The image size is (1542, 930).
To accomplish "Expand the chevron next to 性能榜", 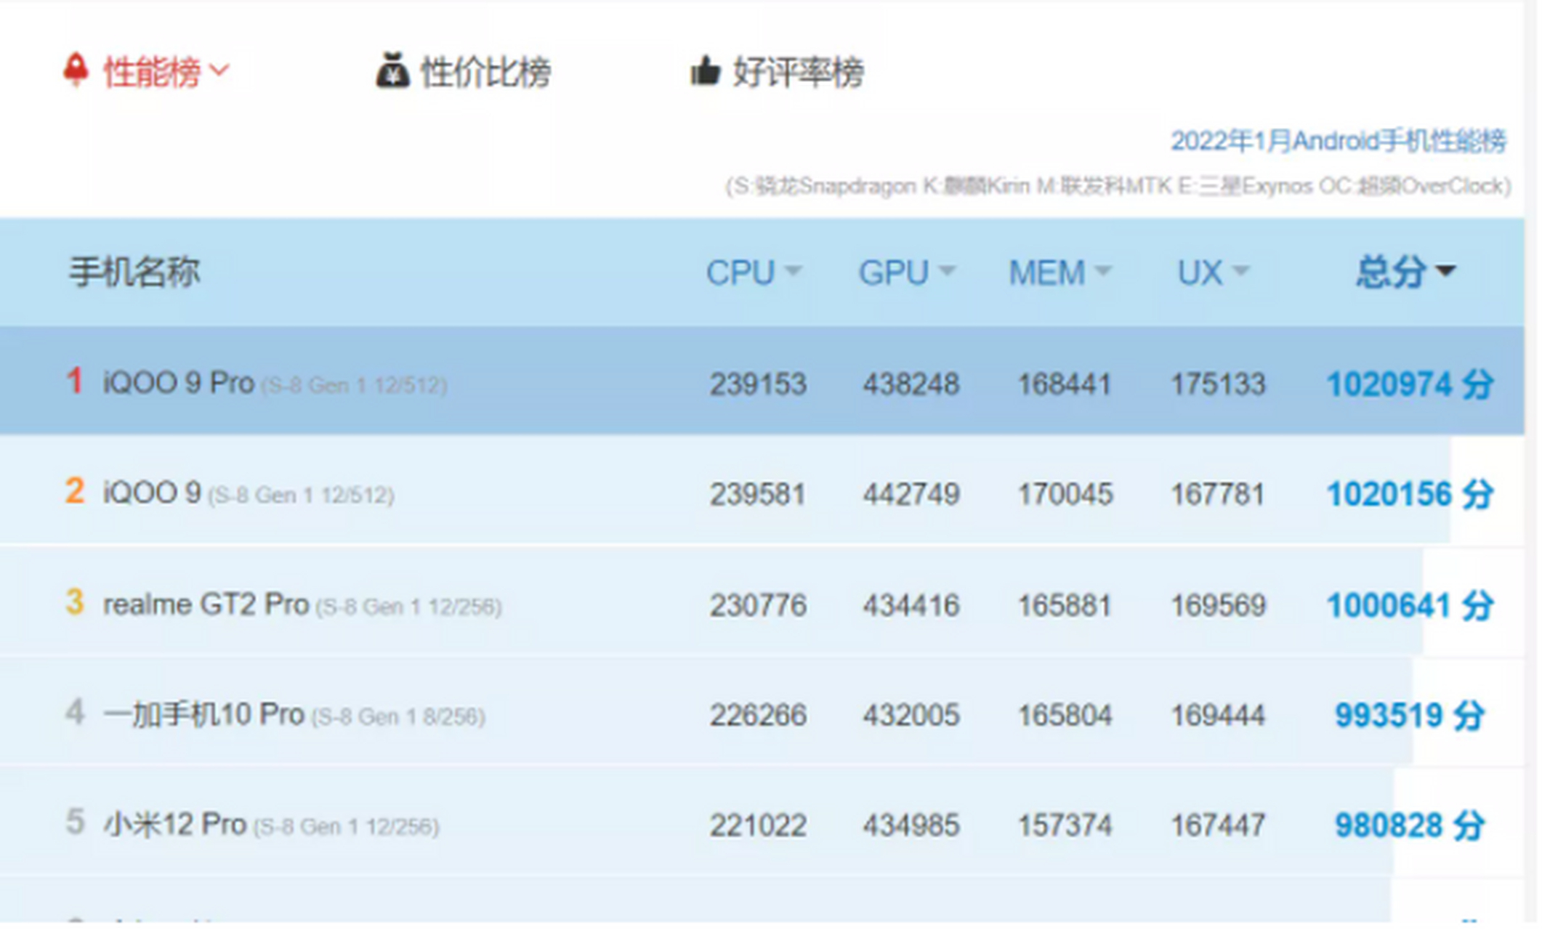I will (219, 70).
